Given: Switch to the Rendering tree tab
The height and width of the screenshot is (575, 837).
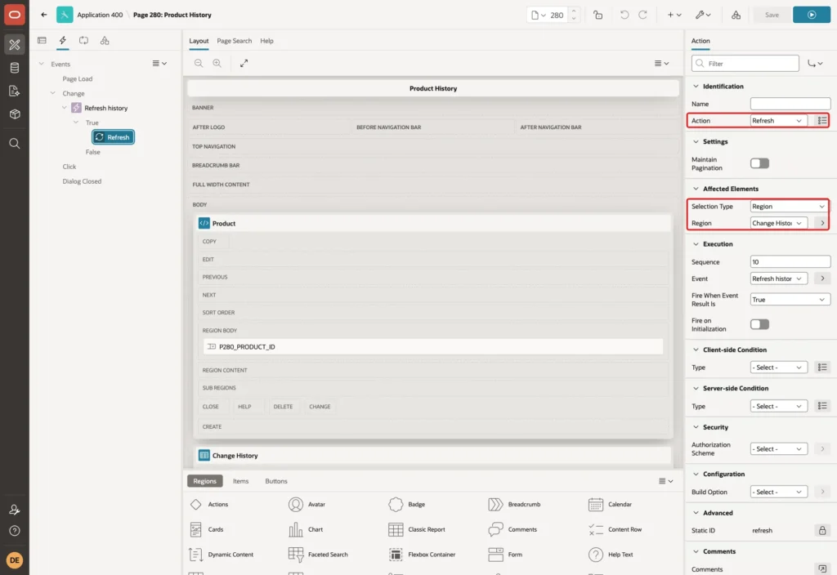Looking at the screenshot, I should pyautogui.click(x=43, y=41).
